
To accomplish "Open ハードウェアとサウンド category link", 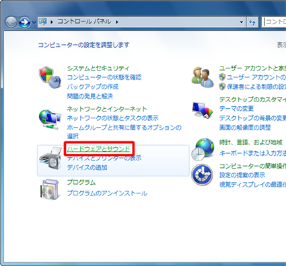I will coord(99,148).
